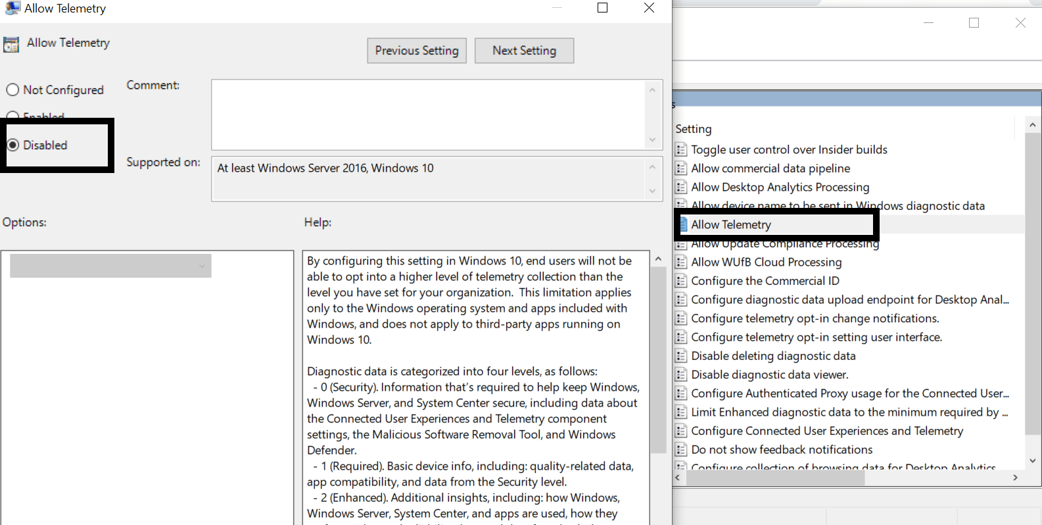Screen dimensions: 1042x525
Task: Select Configure diagnostic data upload endpoint policy
Action: pos(849,300)
